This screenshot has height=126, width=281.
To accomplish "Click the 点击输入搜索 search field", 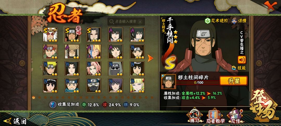I will pos(126,22).
